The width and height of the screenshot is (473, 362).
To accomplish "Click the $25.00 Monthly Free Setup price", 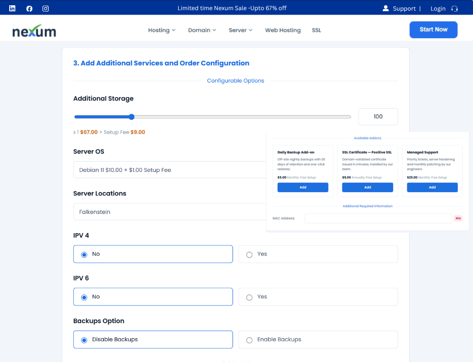I will (x=427, y=178).
